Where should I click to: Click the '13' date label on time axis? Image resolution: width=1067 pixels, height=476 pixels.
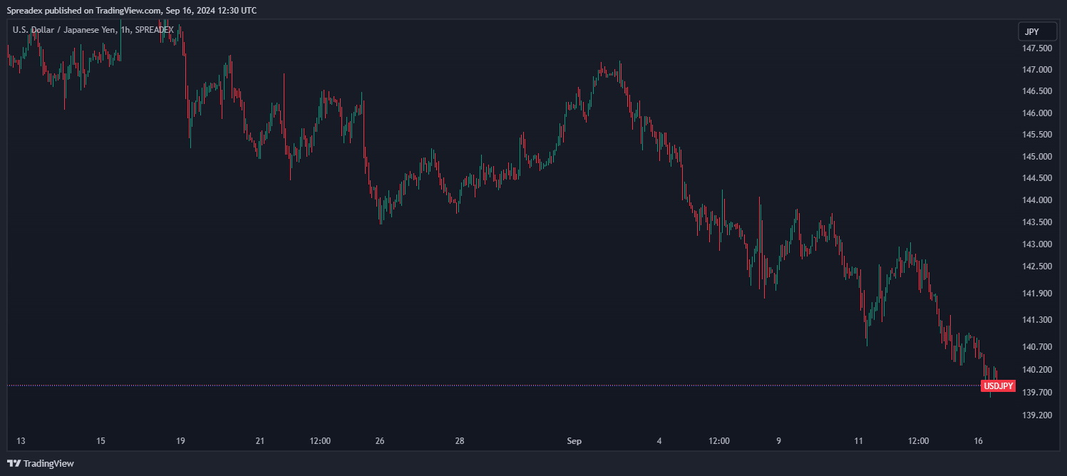coord(21,441)
